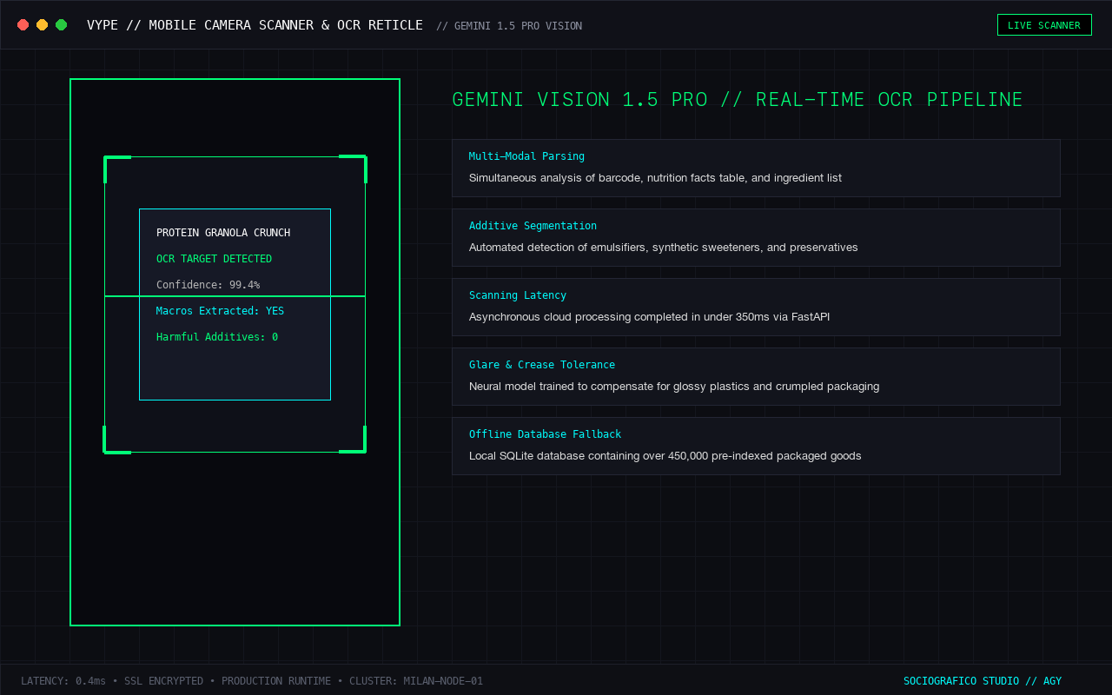Screen dimensions: 1112x695
Task: Select the Glare & Crease Tolerance title
Action: click(x=542, y=365)
